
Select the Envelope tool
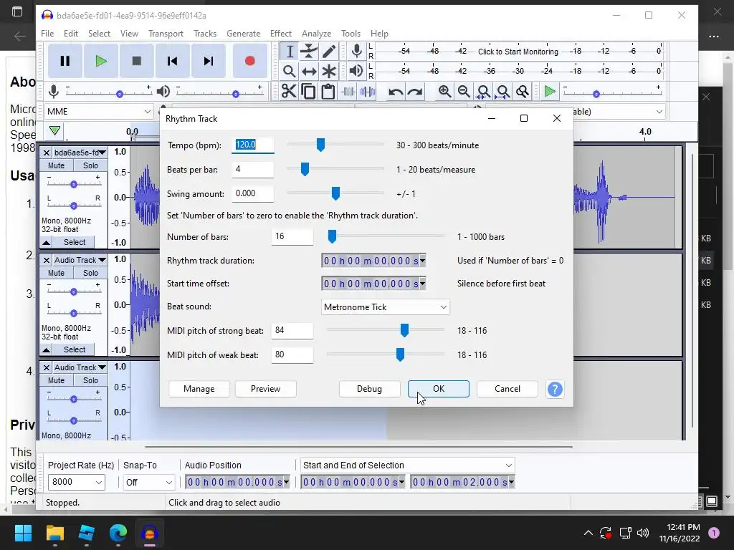tap(309, 52)
